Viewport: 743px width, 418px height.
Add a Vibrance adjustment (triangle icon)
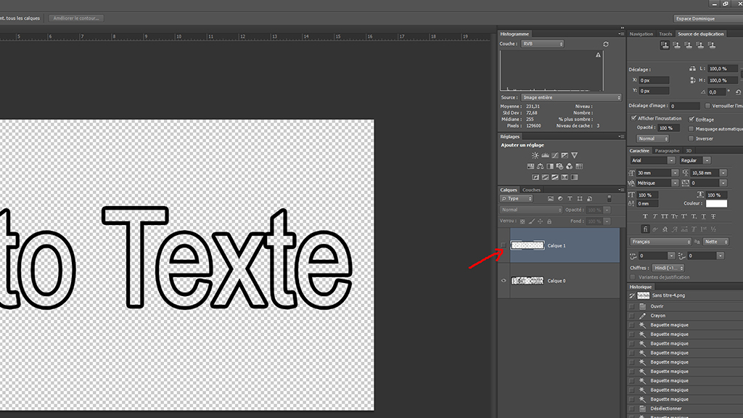tap(575, 155)
